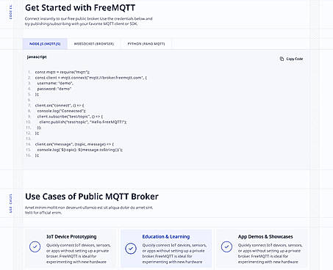Click the Copy Code button
The image size is (333, 270).
(x=291, y=59)
